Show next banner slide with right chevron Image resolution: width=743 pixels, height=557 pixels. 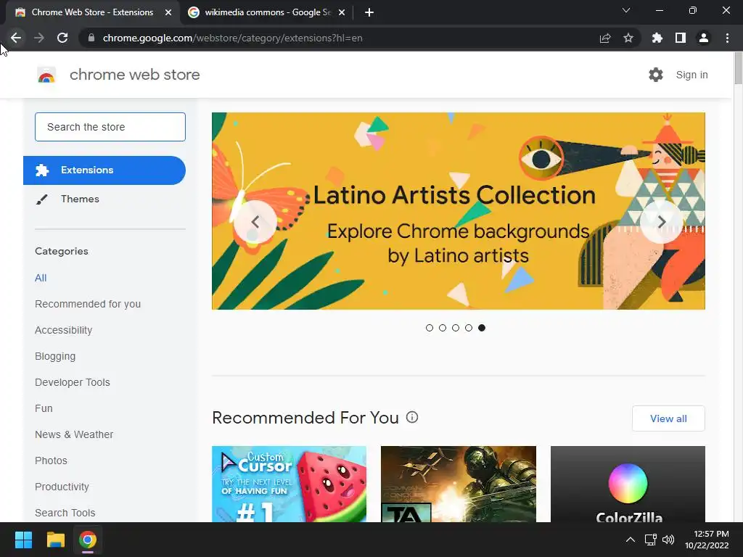(662, 222)
